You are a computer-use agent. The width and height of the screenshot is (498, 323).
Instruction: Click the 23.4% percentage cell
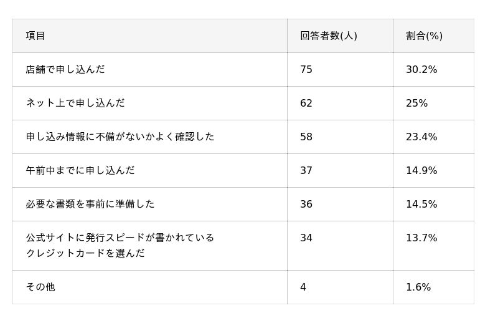421,137
